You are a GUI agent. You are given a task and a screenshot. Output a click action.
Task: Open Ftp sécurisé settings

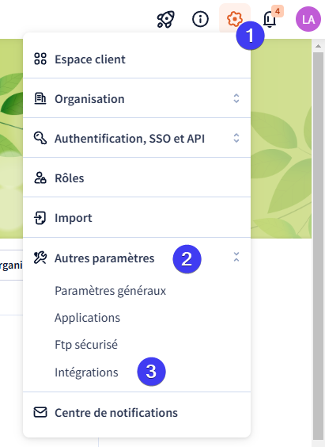click(x=86, y=345)
